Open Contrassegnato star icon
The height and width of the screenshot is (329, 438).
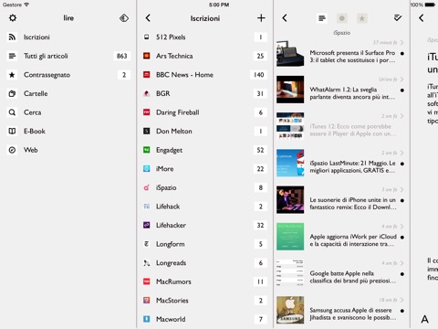click(12, 75)
